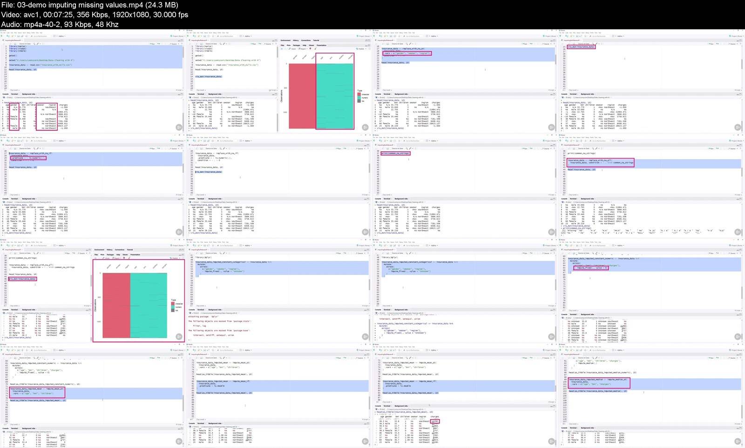Click character legend swatch in teal-boxed plot thumbnail
The height and width of the screenshot is (448, 745).
pyautogui.click(x=359, y=94)
